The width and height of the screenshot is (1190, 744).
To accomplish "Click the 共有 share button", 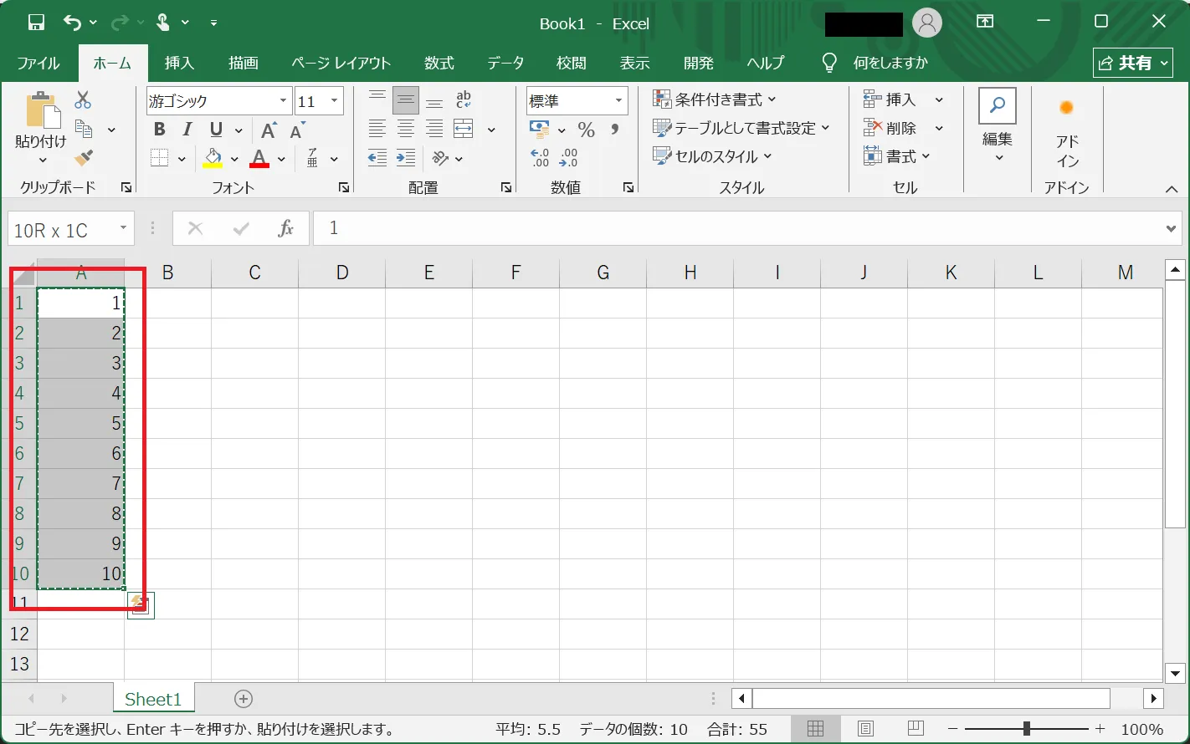I will click(x=1132, y=63).
